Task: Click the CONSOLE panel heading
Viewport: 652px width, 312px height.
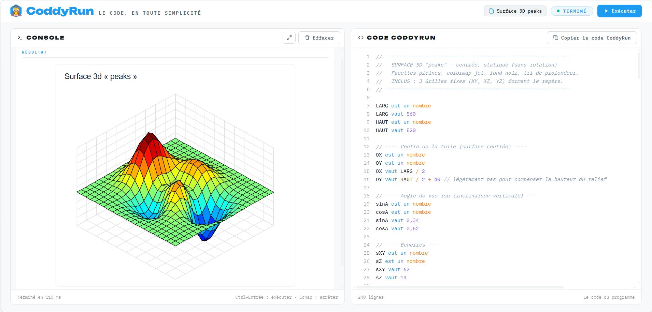Action: click(45, 38)
